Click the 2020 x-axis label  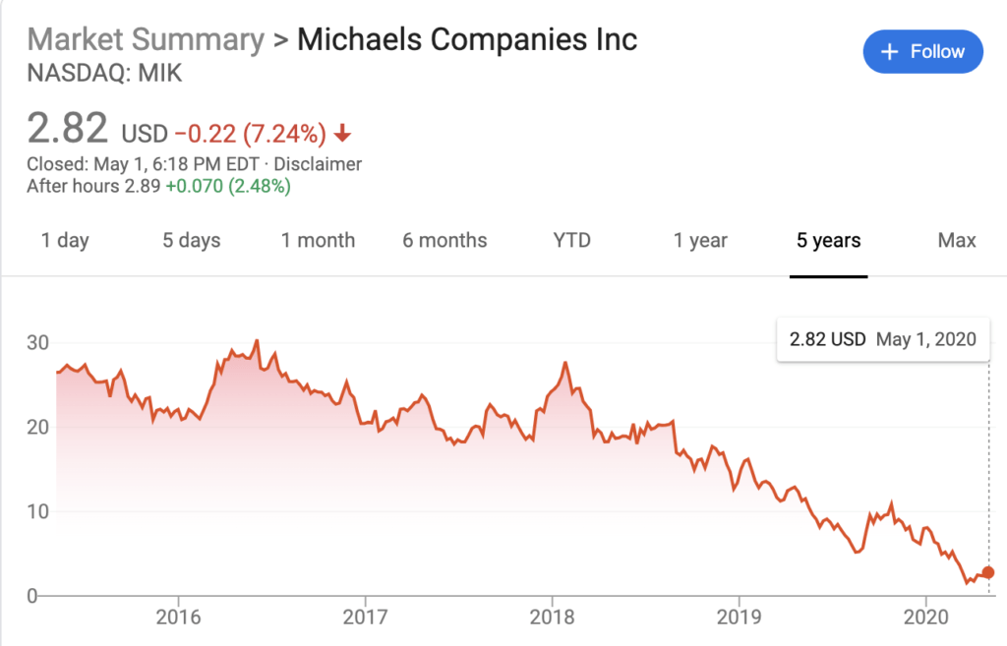(x=924, y=617)
